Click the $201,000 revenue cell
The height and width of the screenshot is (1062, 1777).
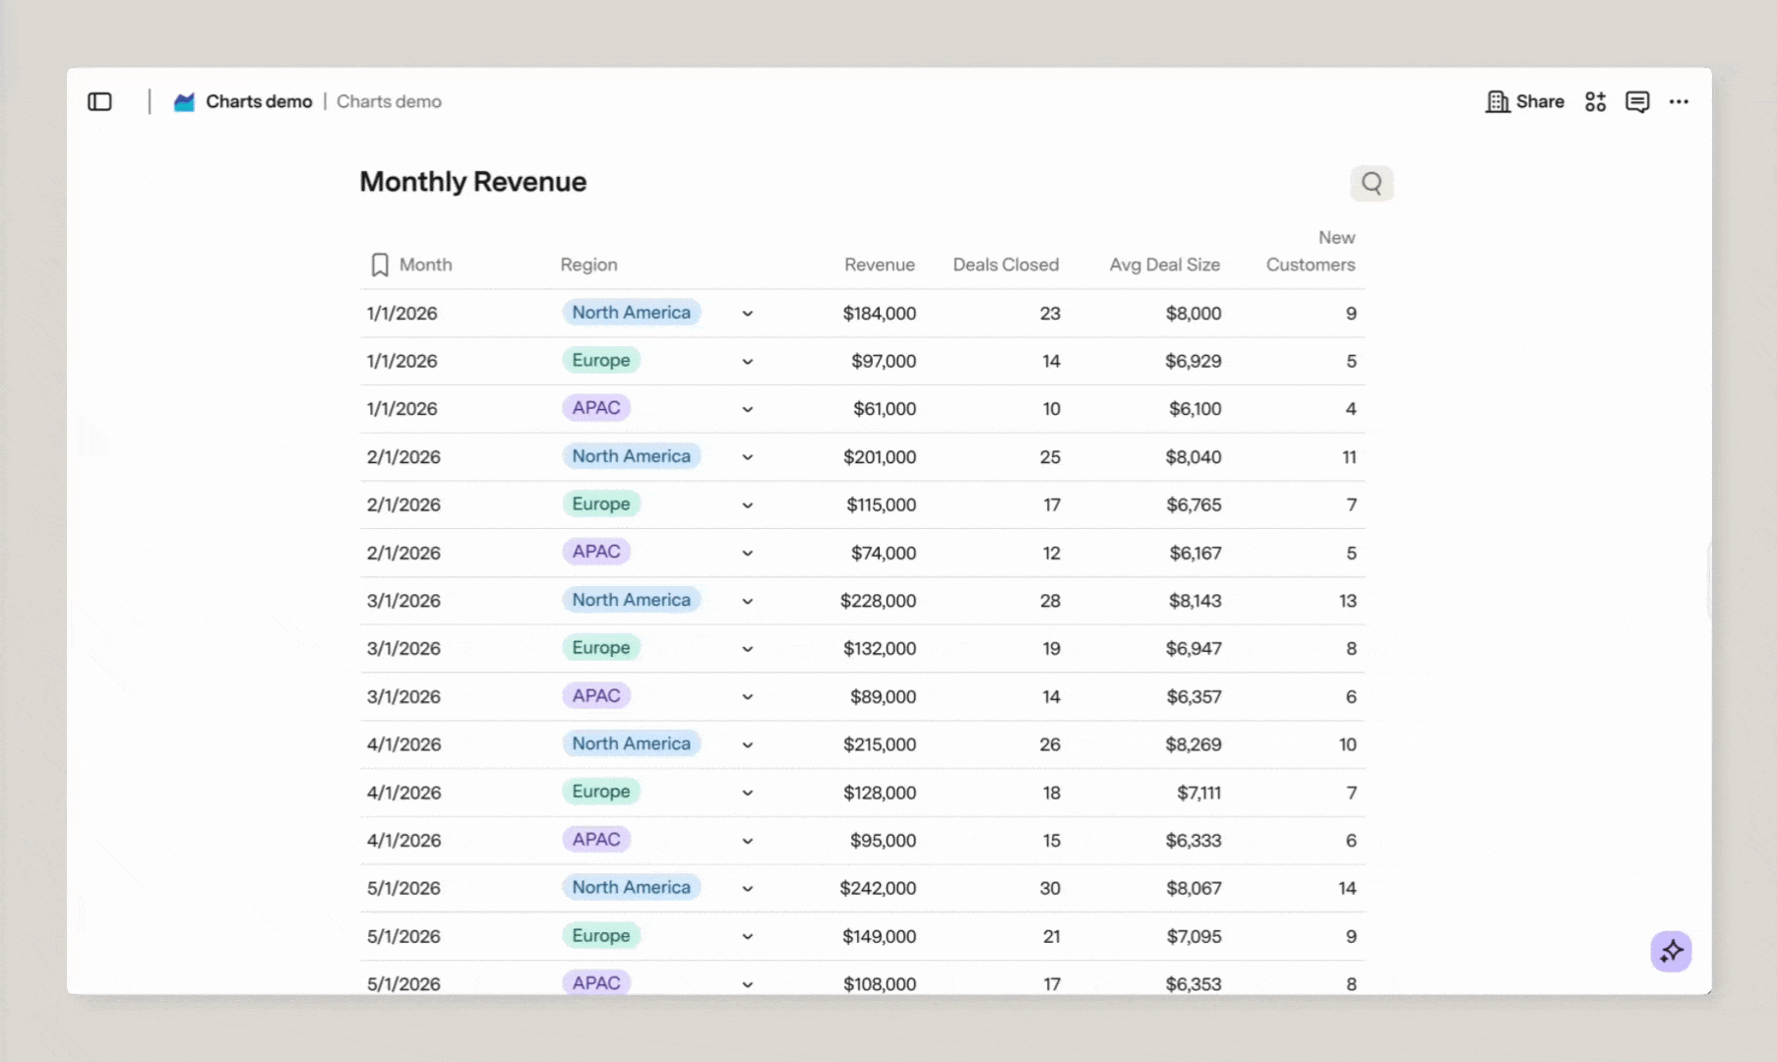pyautogui.click(x=879, y=457)
